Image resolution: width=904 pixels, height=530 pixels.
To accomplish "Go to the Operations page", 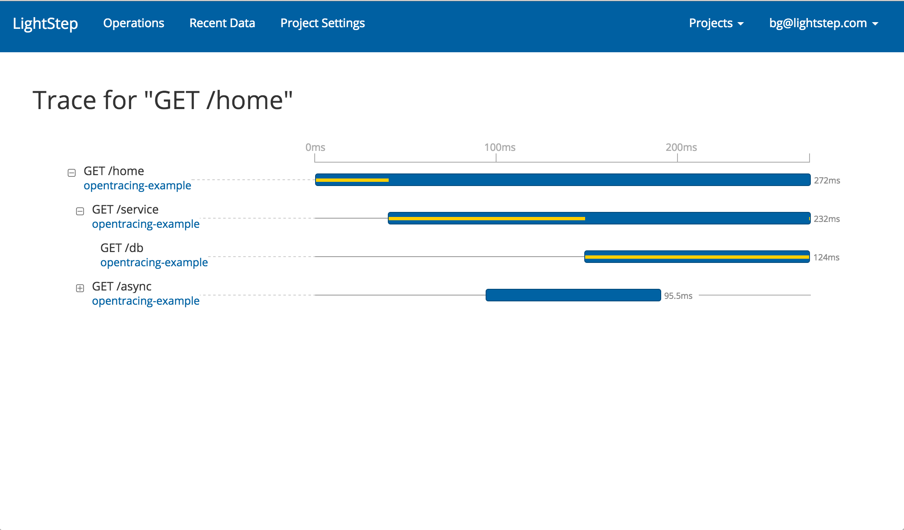I will [x=133, y=23].
